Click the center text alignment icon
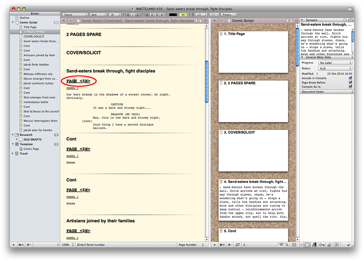364x261 pixels. (152, 15)
